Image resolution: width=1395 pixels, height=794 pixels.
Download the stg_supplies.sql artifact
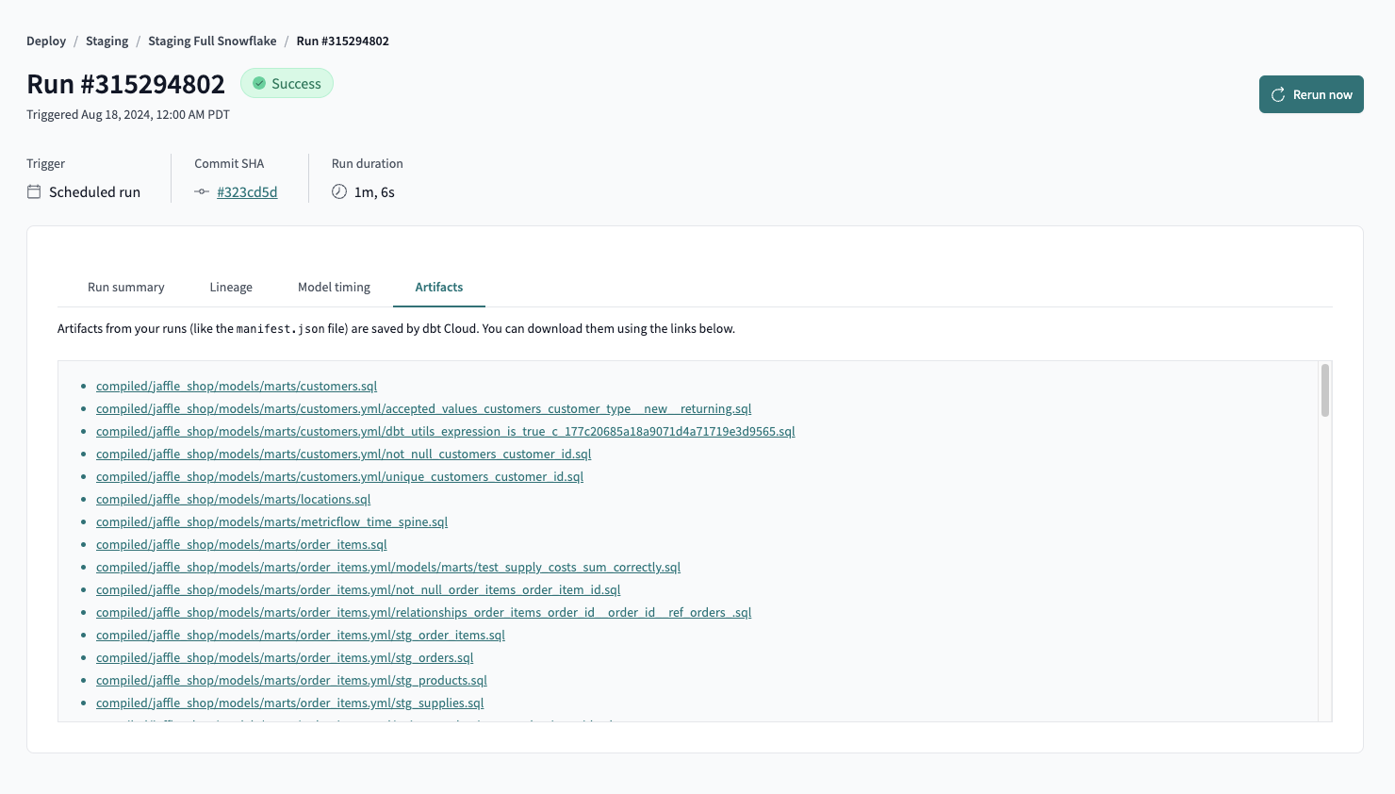pyautogui.click(x=289, y=703)
